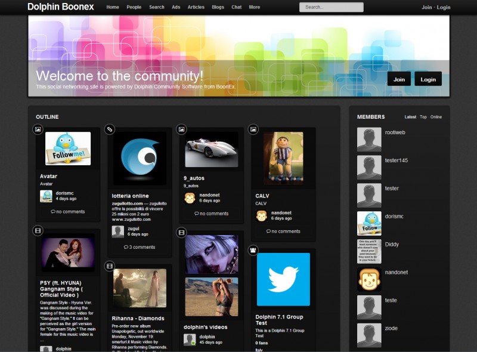The image size is (477, 352).
Task: Open the white race car thumbnail
Action: 212,149
